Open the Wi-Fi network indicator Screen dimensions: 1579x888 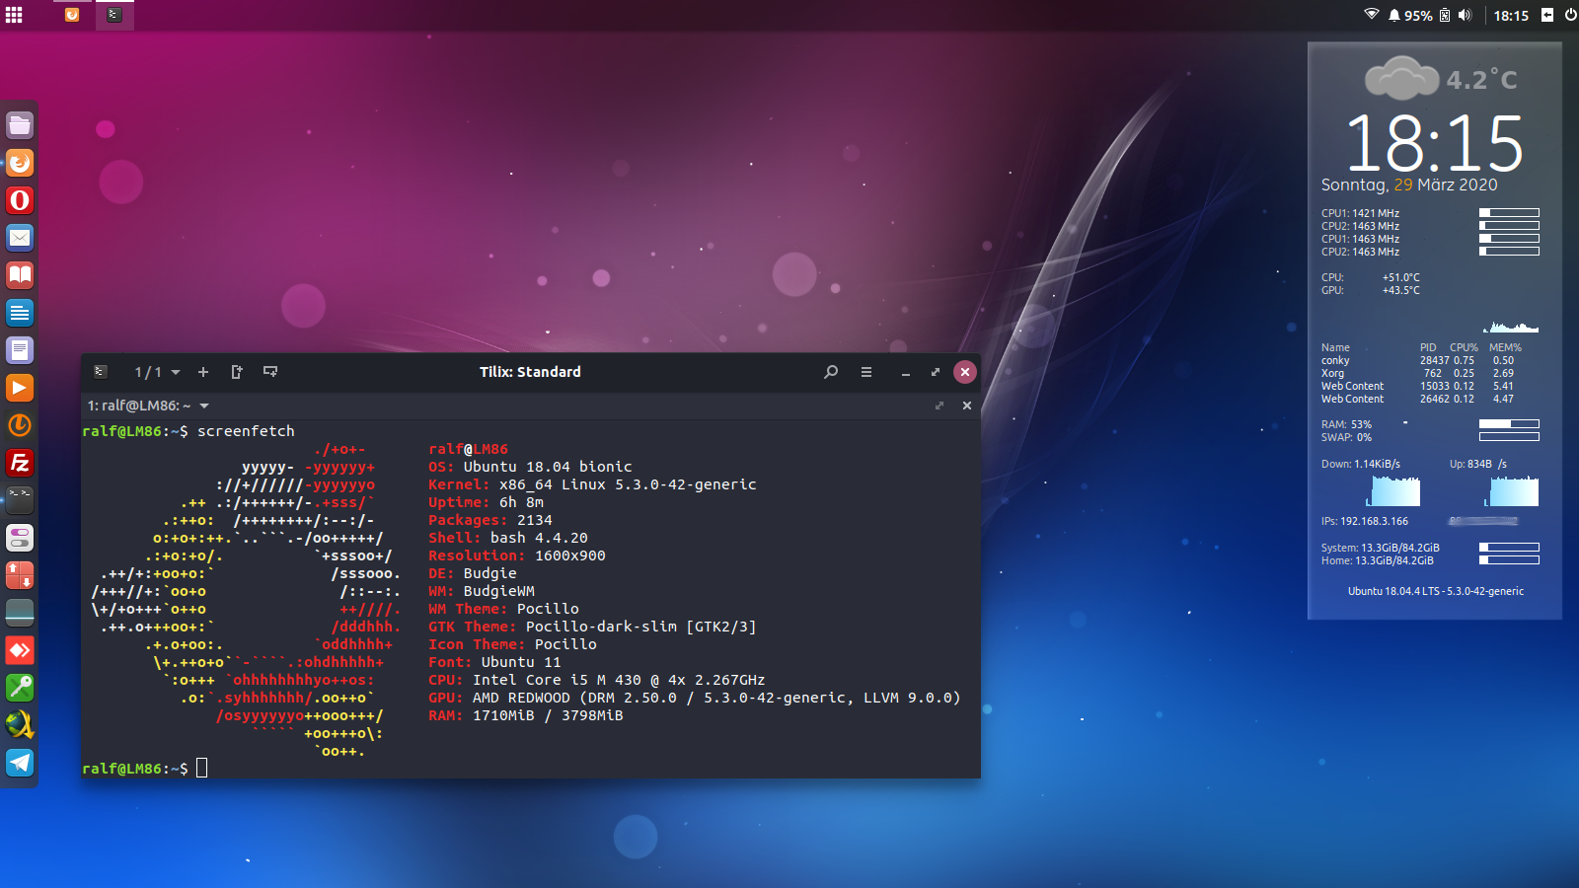point(1372,15)
